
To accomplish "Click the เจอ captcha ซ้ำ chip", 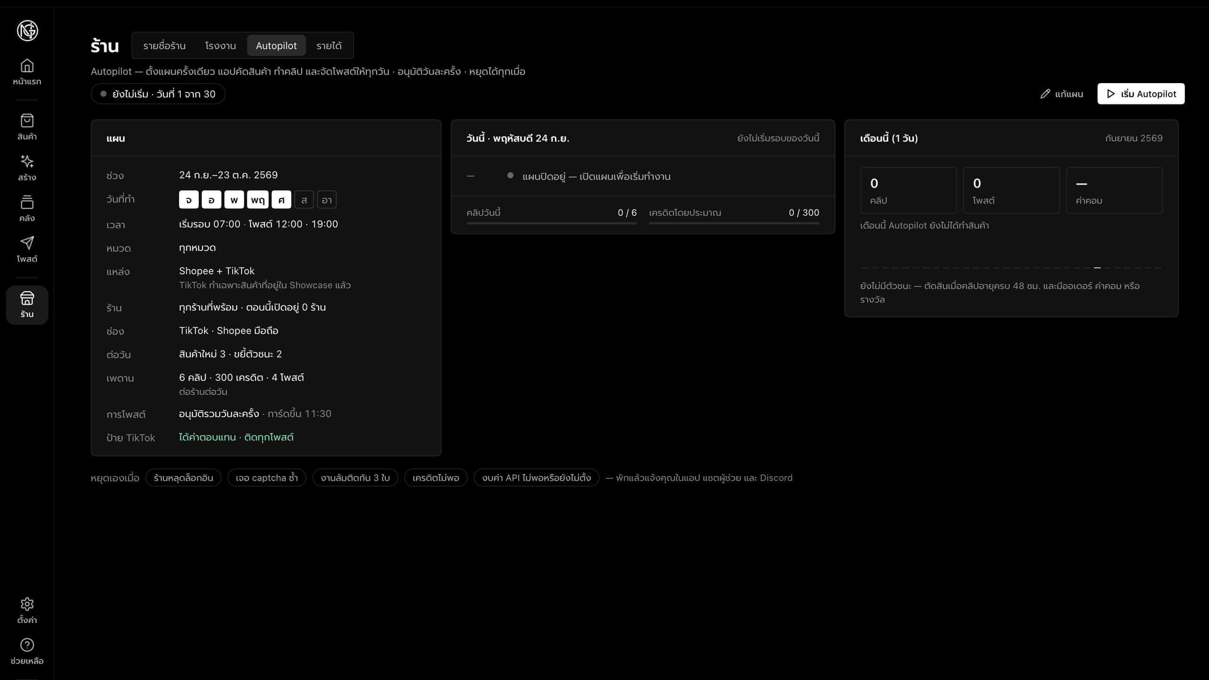I will pos(267,478).
